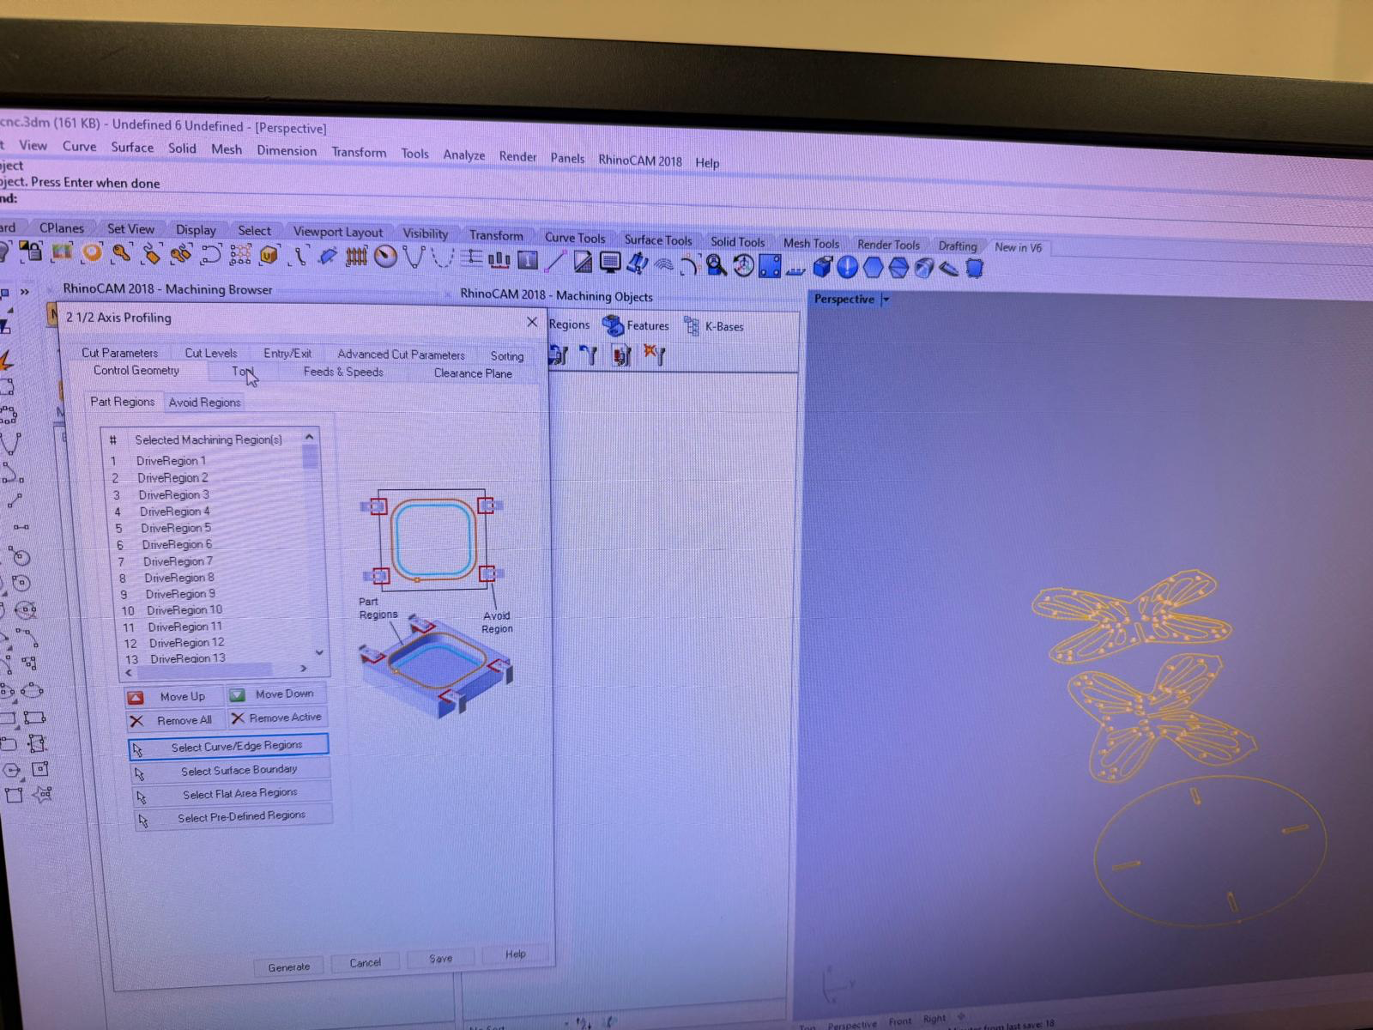Click the blue sphere icon in the toolbar
The width and height of the screenshot is (1373, 1030).
pos(847,268)
